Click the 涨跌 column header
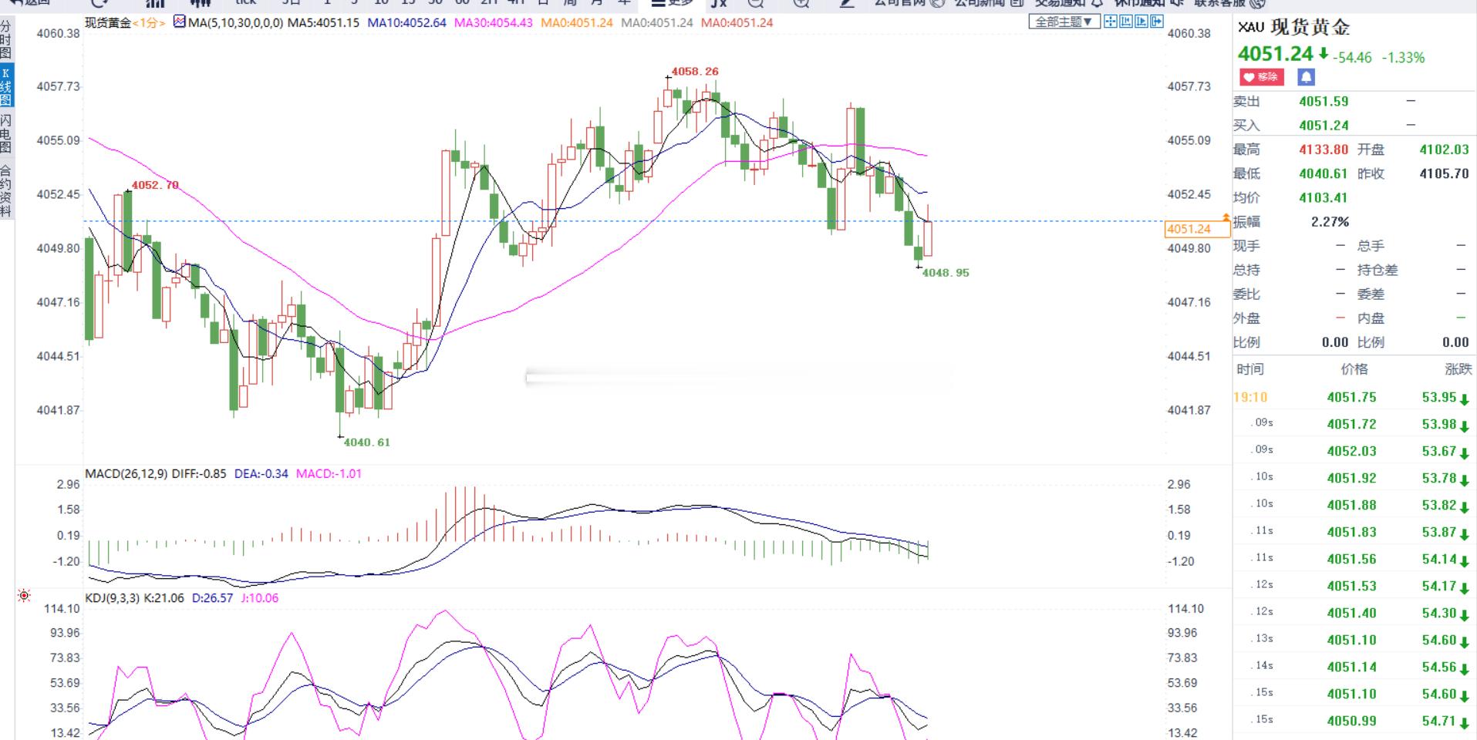Viewport: 1477px width, 740px height. 1458,369
